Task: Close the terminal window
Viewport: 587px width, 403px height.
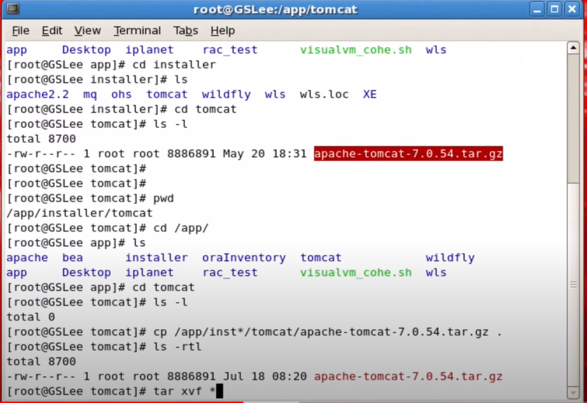Action: pos(572,9)
